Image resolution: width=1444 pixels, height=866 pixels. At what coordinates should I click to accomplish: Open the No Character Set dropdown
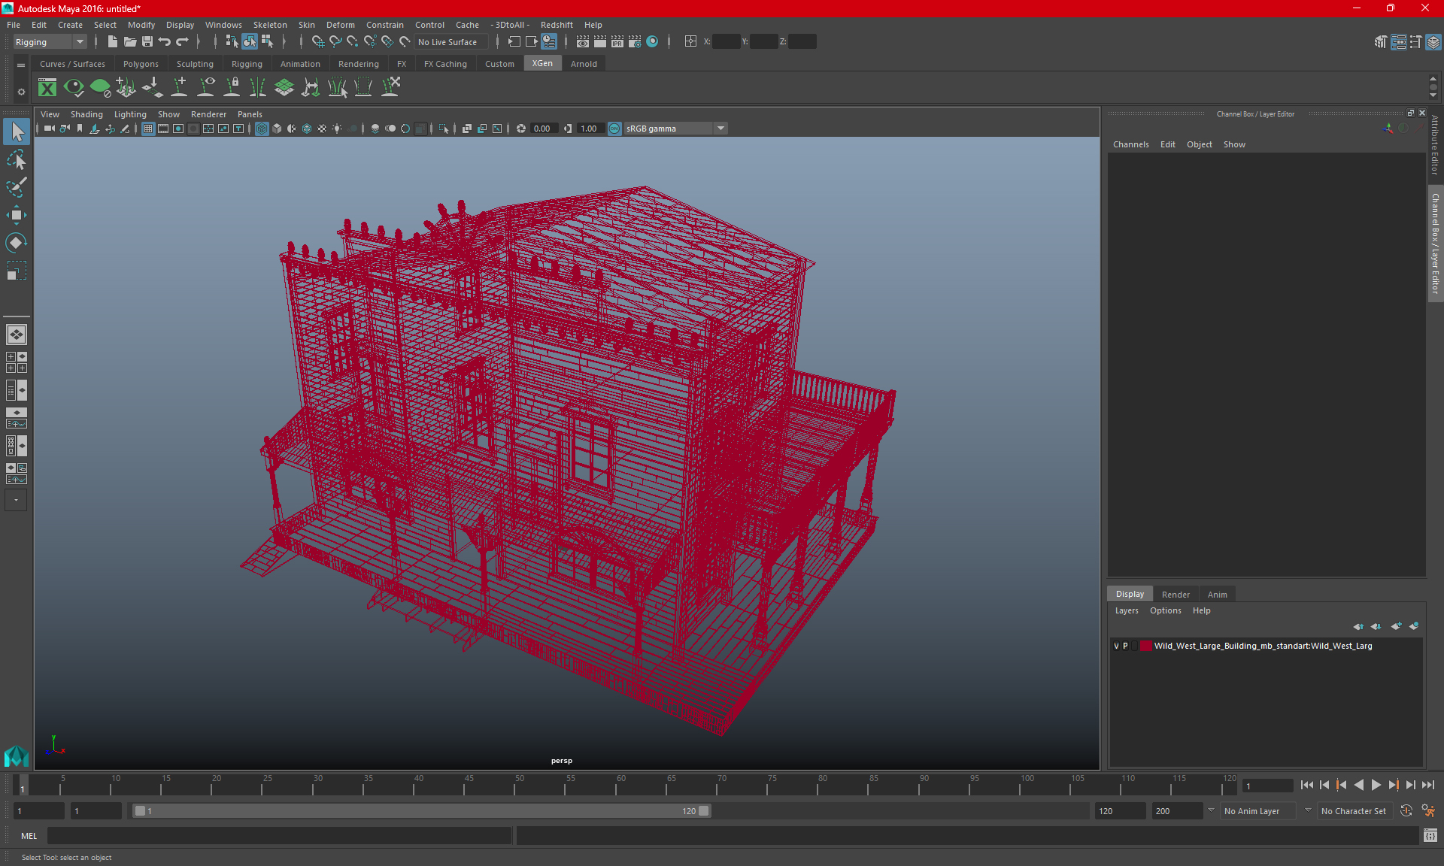click(1354, 811)
